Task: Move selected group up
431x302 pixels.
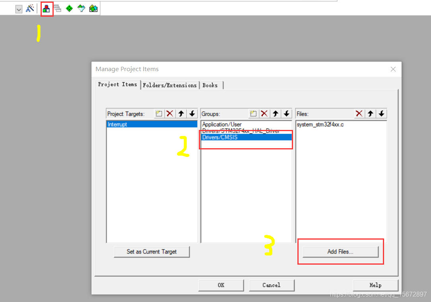Action: pos(276,114)
